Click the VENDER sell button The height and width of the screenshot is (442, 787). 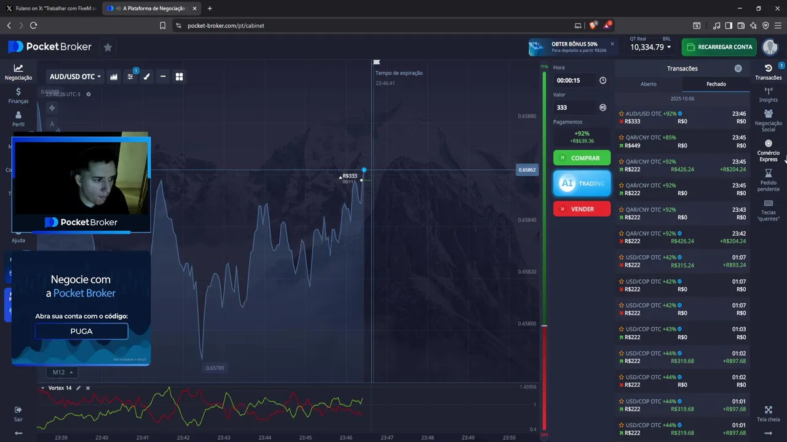(x=582, y=209)
